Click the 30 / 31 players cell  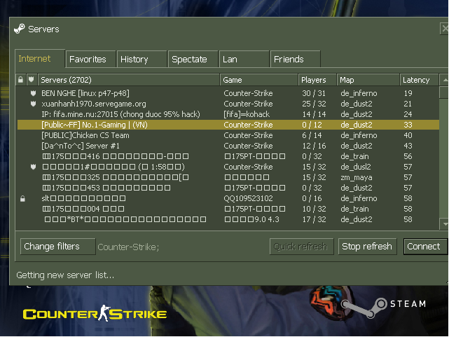tap(314, 93)
